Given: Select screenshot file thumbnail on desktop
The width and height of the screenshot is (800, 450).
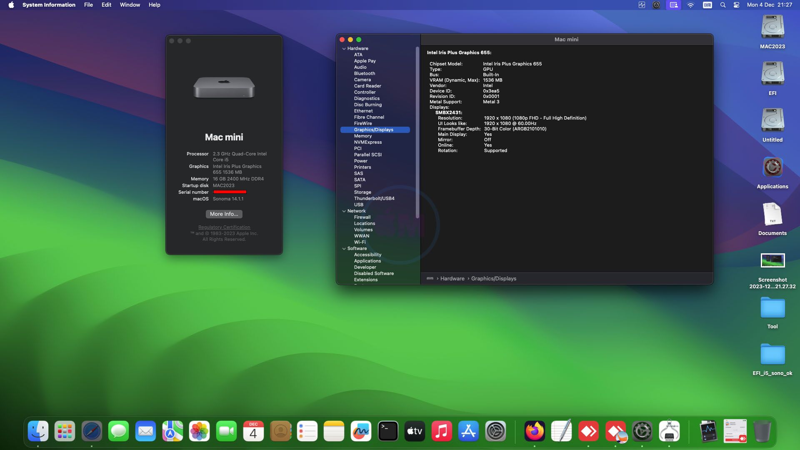Looking at the screenshot, I should click(772, 260).
